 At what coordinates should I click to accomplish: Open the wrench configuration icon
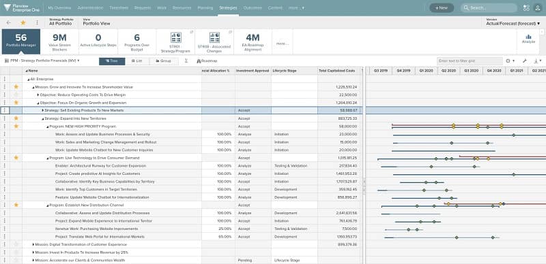[x=524, y=61]
